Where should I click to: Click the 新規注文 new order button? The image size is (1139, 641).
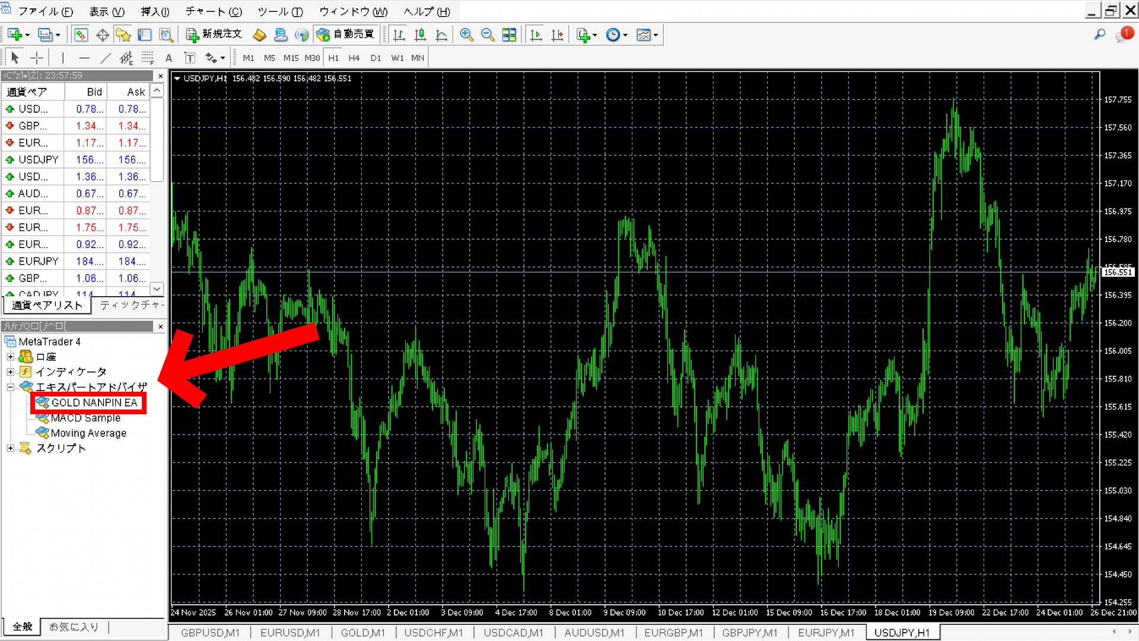[214, 34]
